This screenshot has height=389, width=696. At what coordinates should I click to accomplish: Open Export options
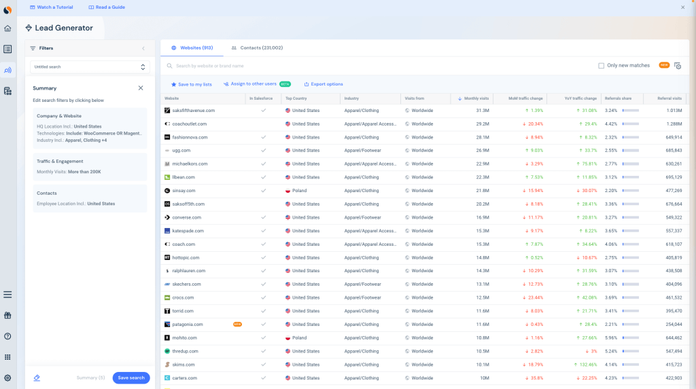323,84
